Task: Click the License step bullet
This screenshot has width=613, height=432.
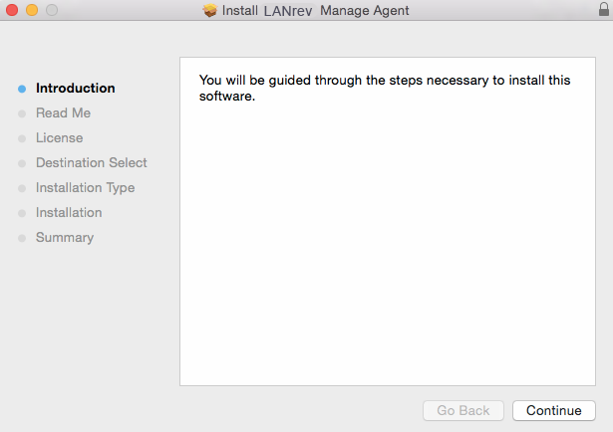Action: (22, 138)
